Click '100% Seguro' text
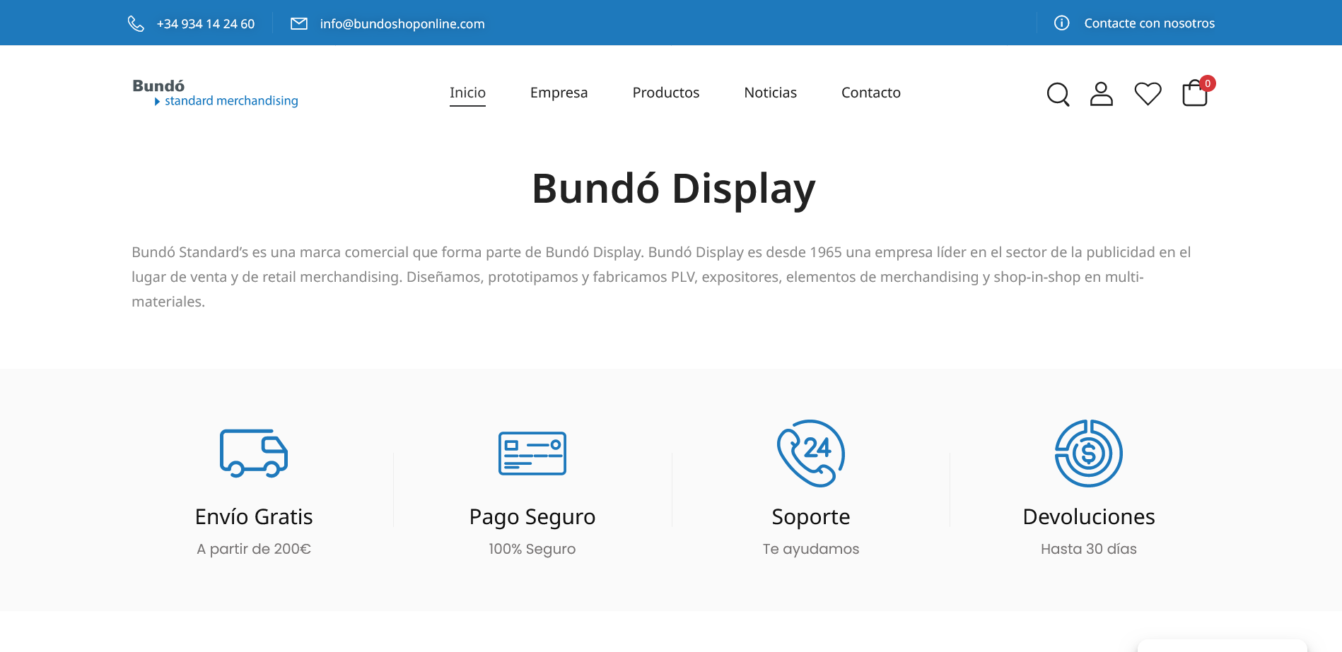This screenshot has height=652, width=1342. pyautogui.click(x=532, y=549)
